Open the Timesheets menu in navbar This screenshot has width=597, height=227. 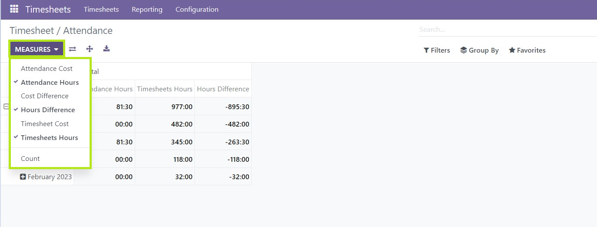(x=101, y=9)
